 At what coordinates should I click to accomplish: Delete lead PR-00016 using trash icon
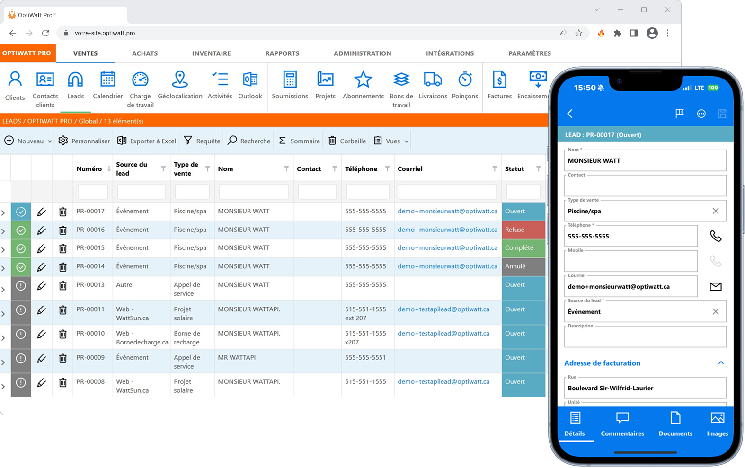(62, 230)
